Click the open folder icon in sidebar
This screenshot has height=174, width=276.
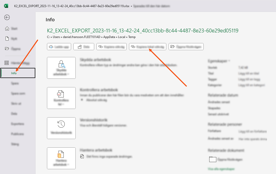pyautogui.click(x=7, y=49)
